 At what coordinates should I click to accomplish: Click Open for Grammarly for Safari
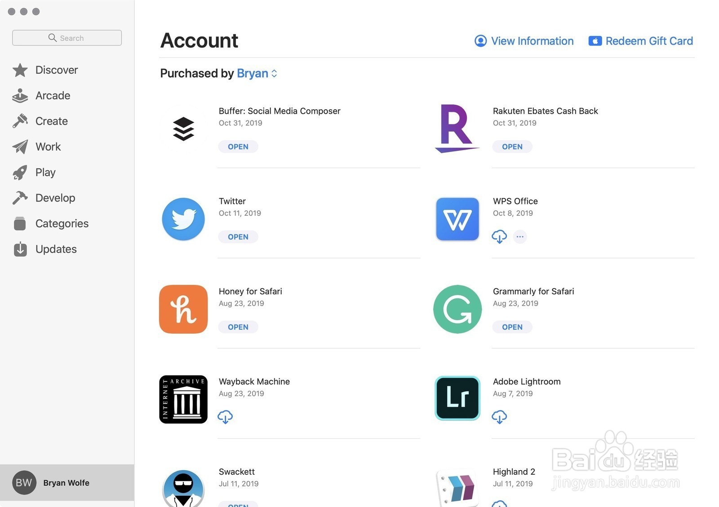point(512,327)
